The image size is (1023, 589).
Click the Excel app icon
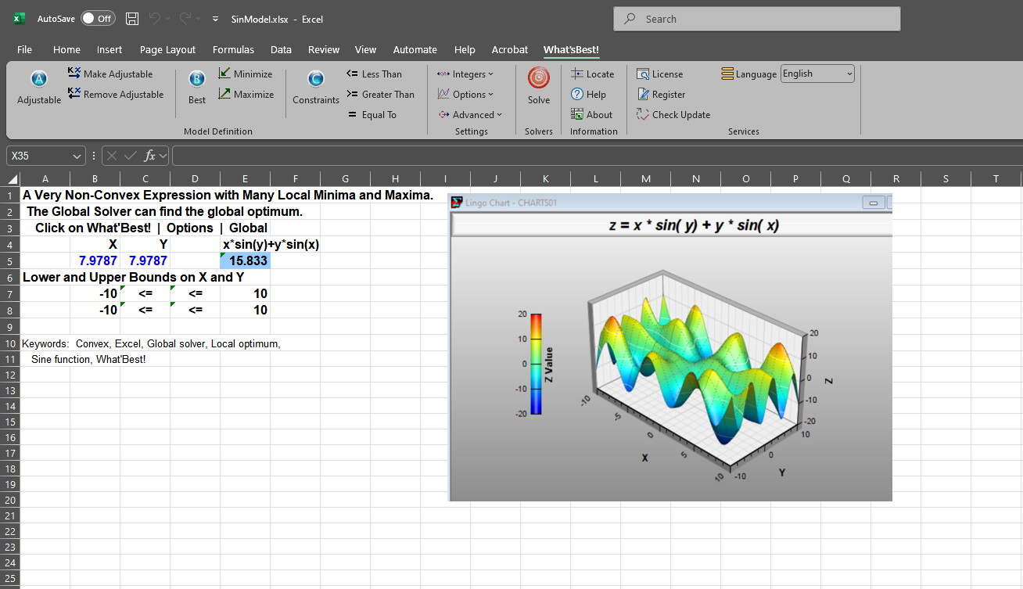click(19, 19)
